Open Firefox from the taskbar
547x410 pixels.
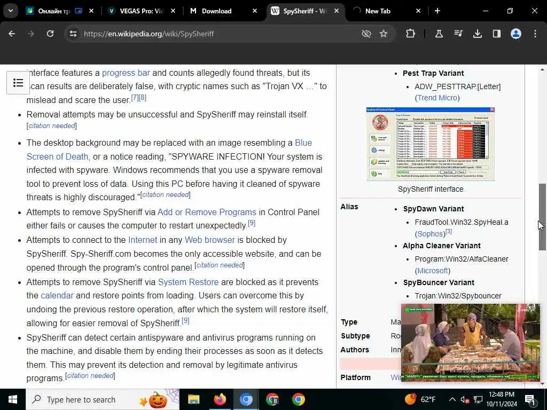click(220, 399)
